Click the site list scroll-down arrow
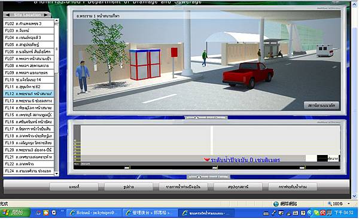 [57, 174]
